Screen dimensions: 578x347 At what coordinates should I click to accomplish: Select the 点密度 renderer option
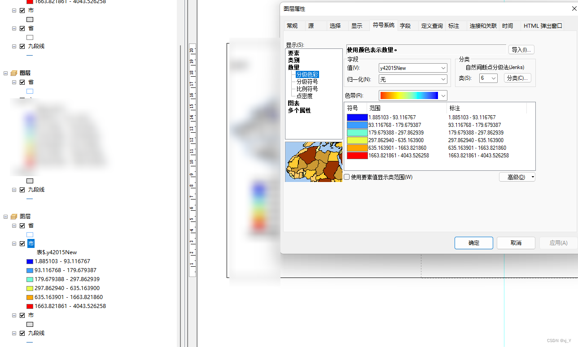coord(304,95)
